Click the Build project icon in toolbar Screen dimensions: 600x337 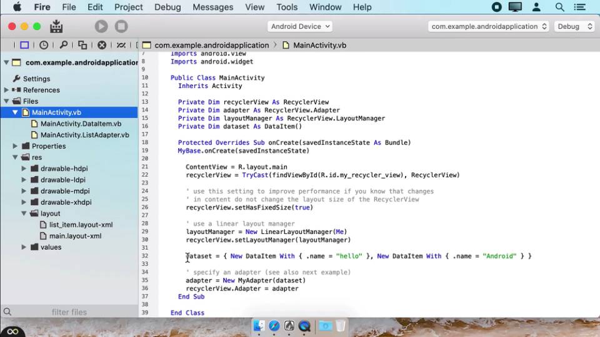(x=56, y=27)
